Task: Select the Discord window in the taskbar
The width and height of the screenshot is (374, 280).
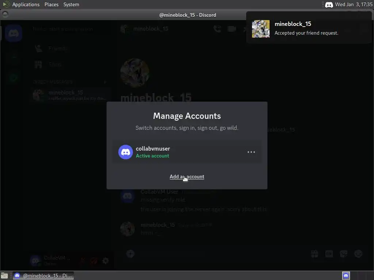Action: point(43,276)
